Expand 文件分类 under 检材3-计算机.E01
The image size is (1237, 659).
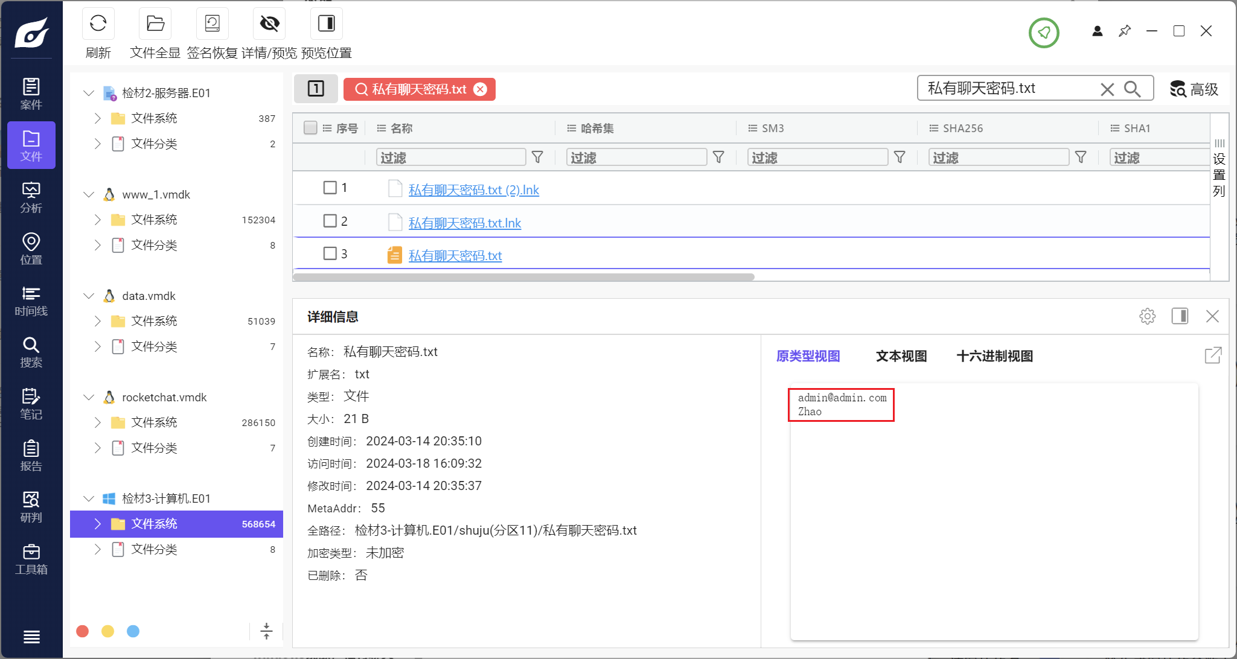(98, 549)
